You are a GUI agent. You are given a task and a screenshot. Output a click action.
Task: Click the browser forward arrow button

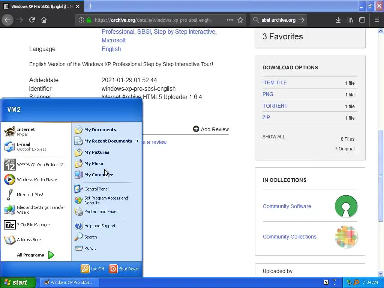click(x=19, y=20)
